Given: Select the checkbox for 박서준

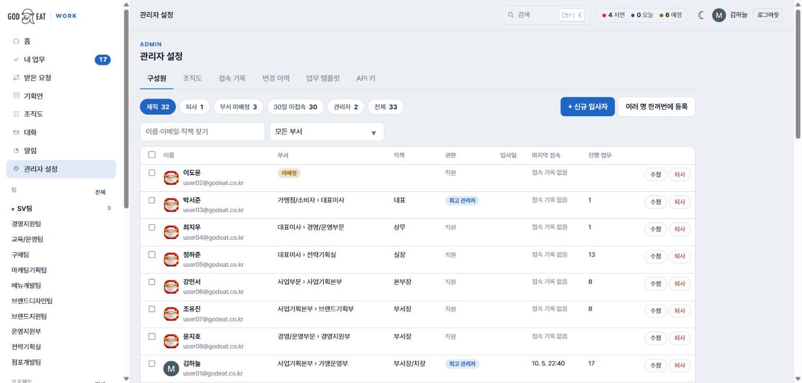Looking at the screenshot, I should (152, 200).
